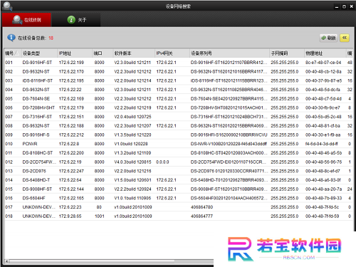Sort by port column header
This screenshot has height=267, width=356.
point(103,53)
